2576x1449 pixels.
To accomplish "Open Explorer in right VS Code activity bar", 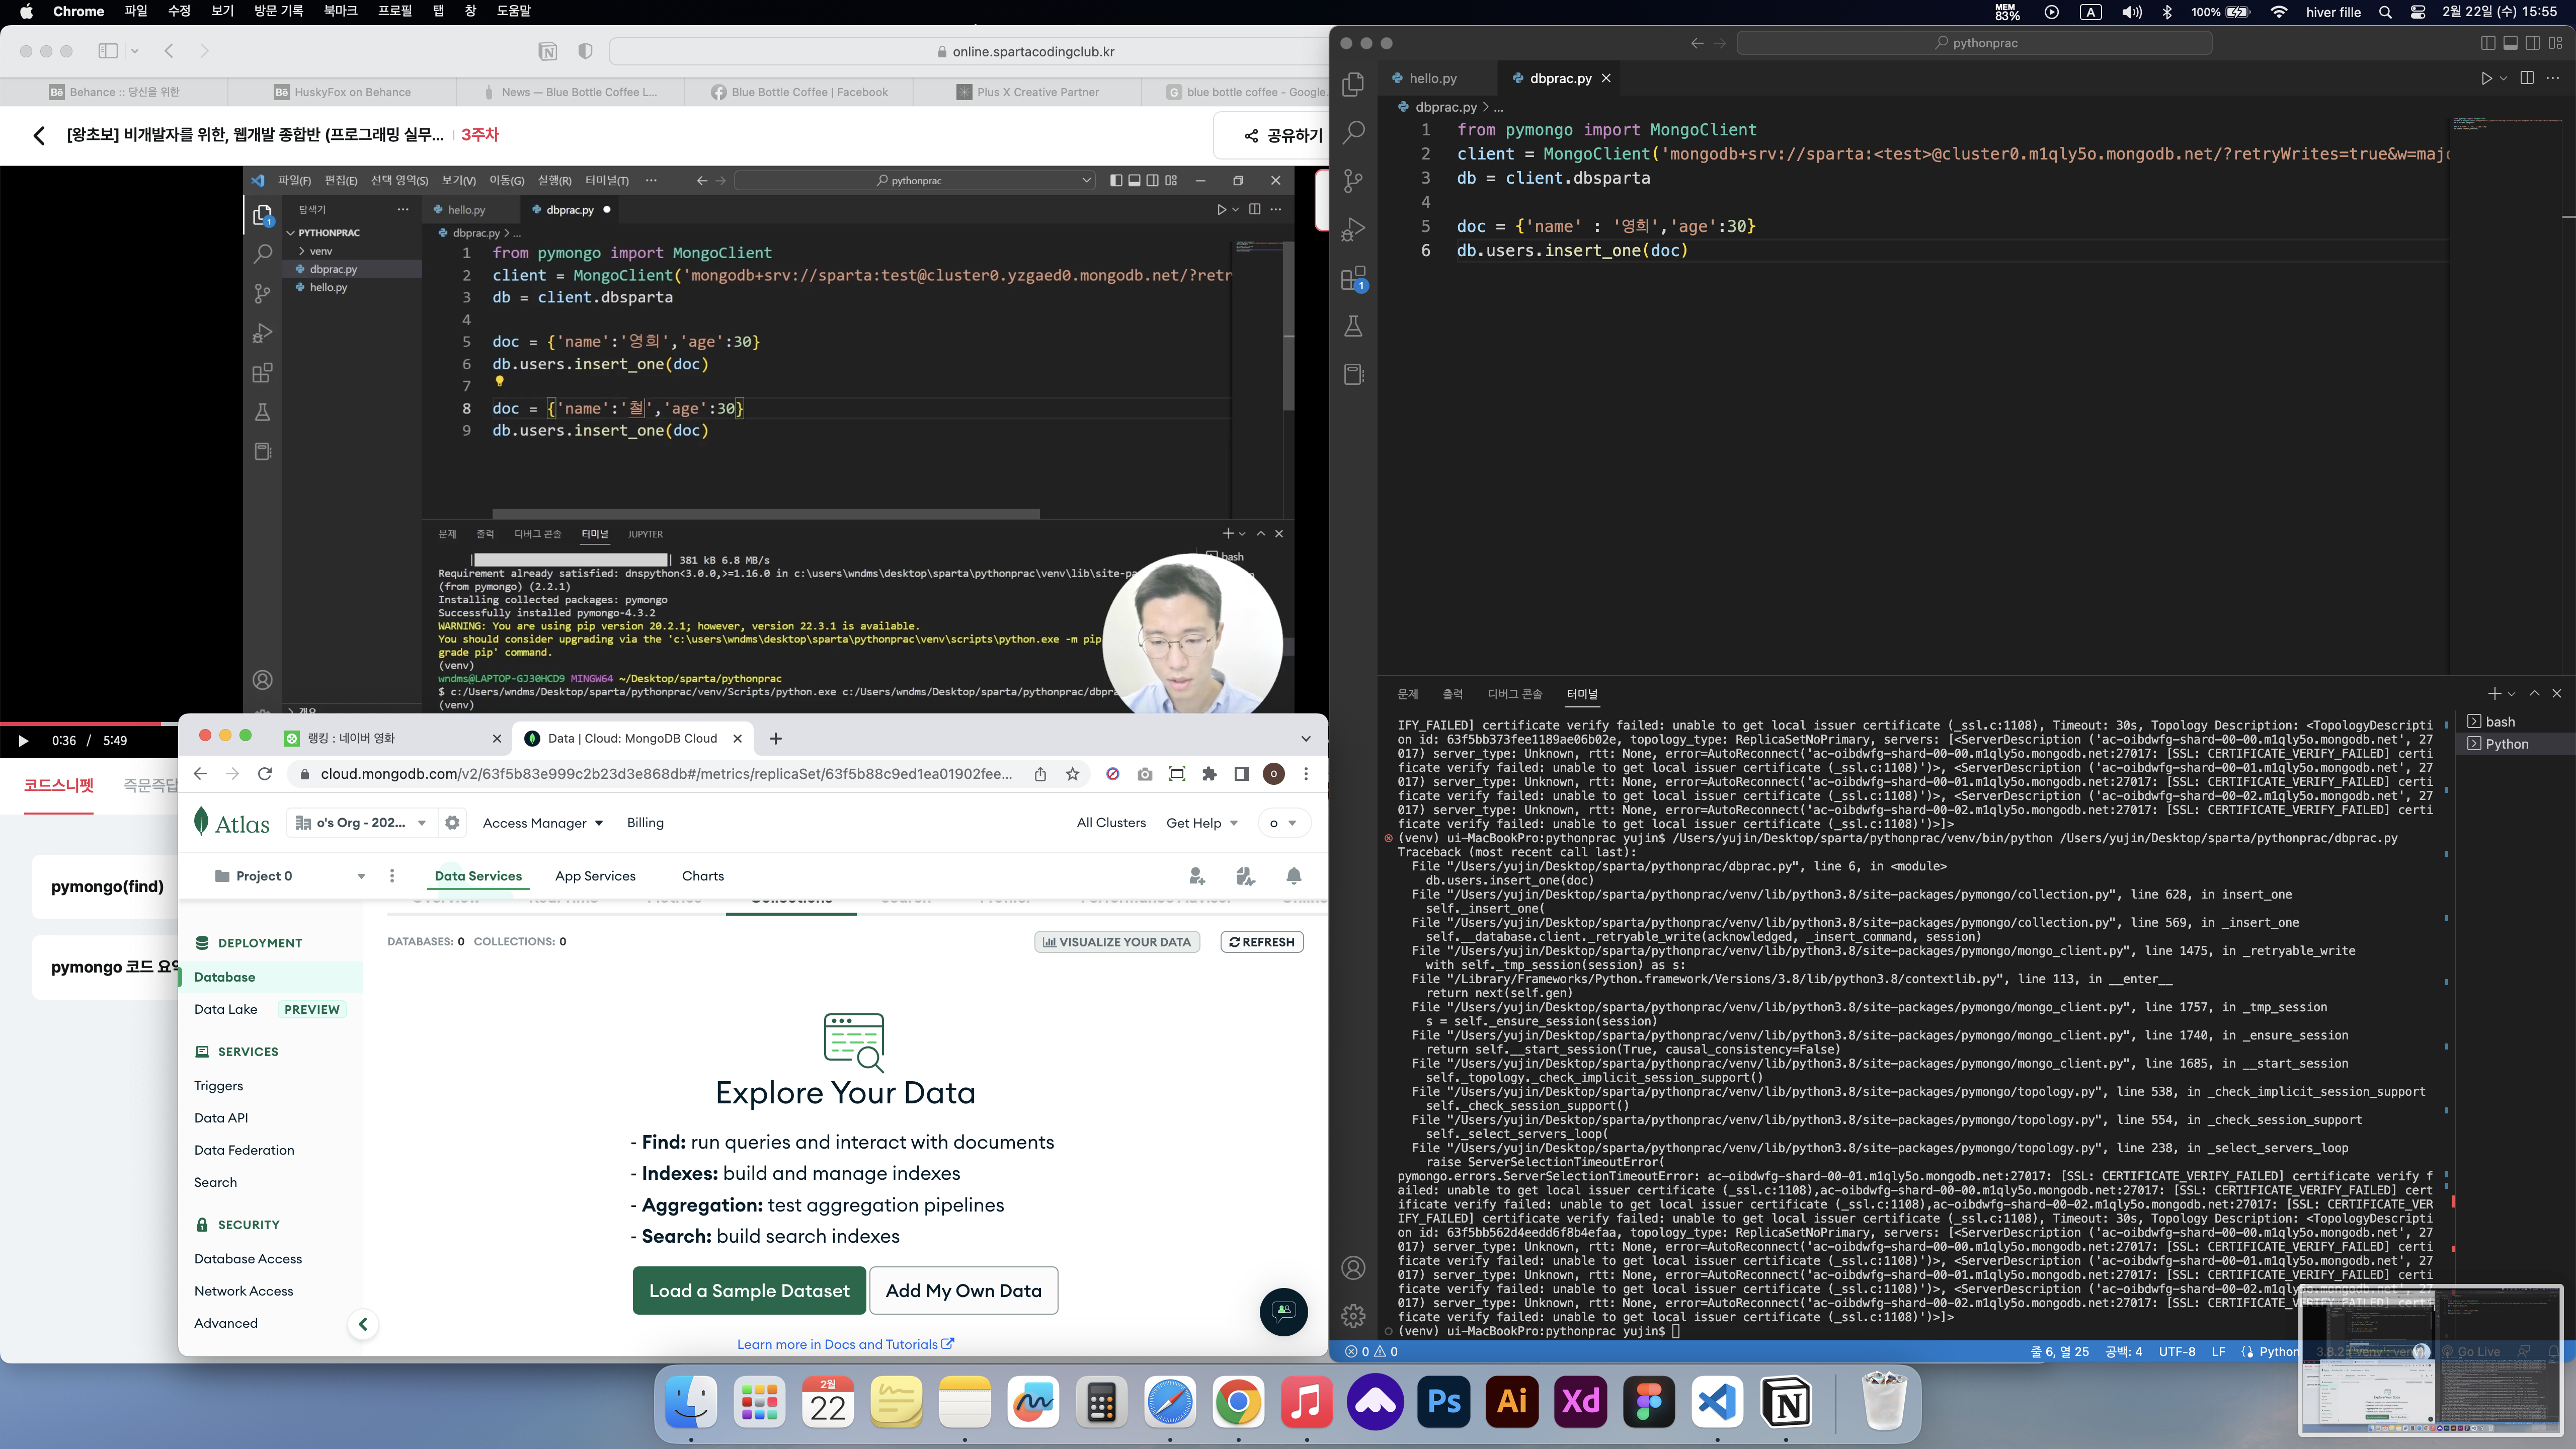I will coord(1353,84).
